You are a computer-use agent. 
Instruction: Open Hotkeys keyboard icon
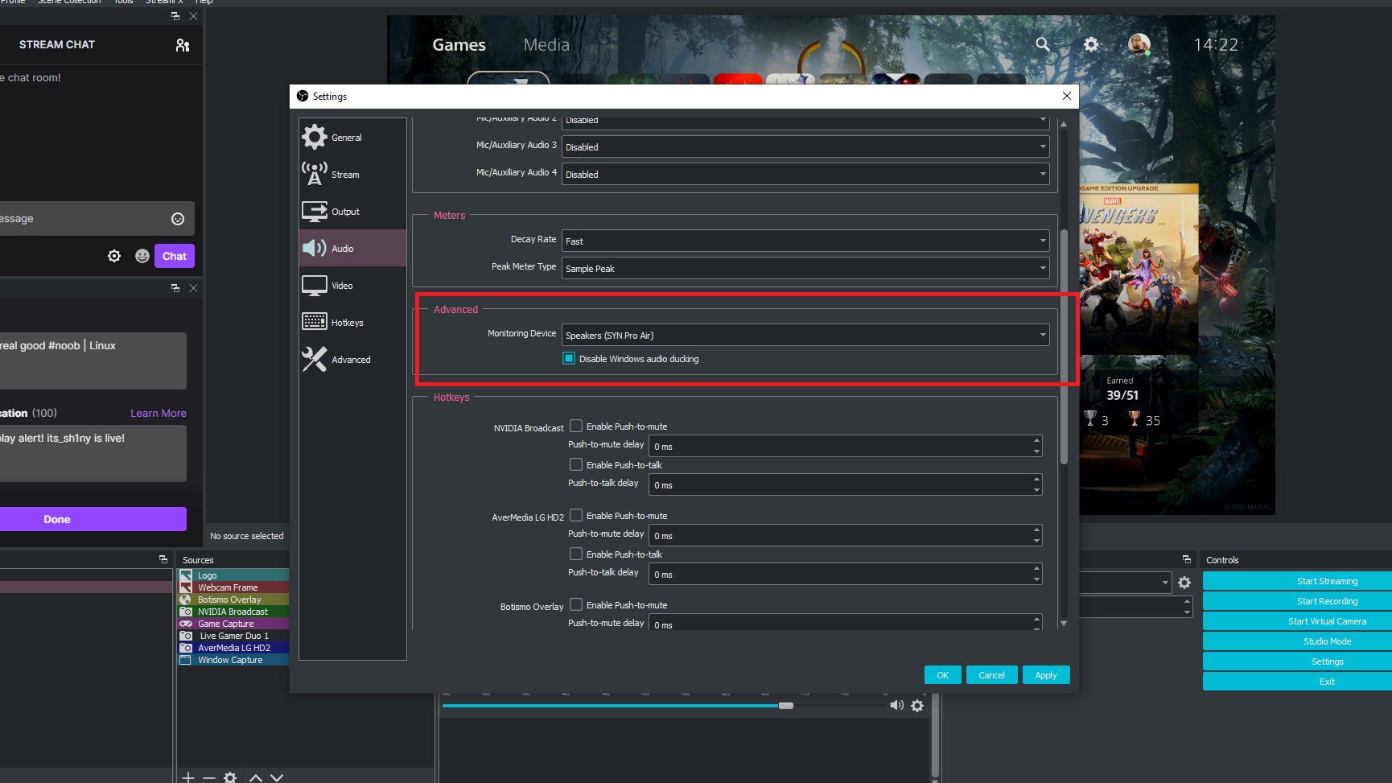tap(315, 322)
